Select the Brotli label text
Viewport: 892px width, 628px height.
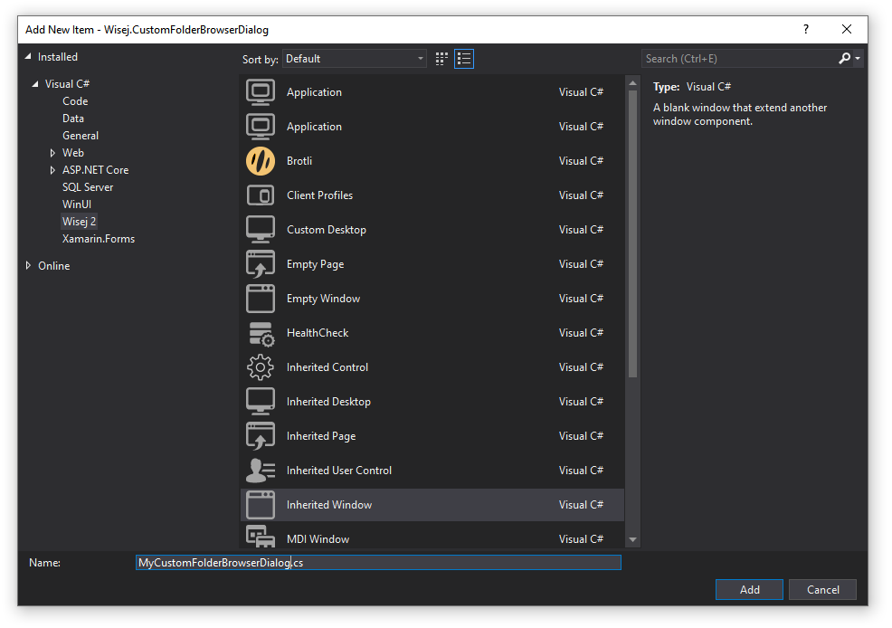[x=299, y=161]
